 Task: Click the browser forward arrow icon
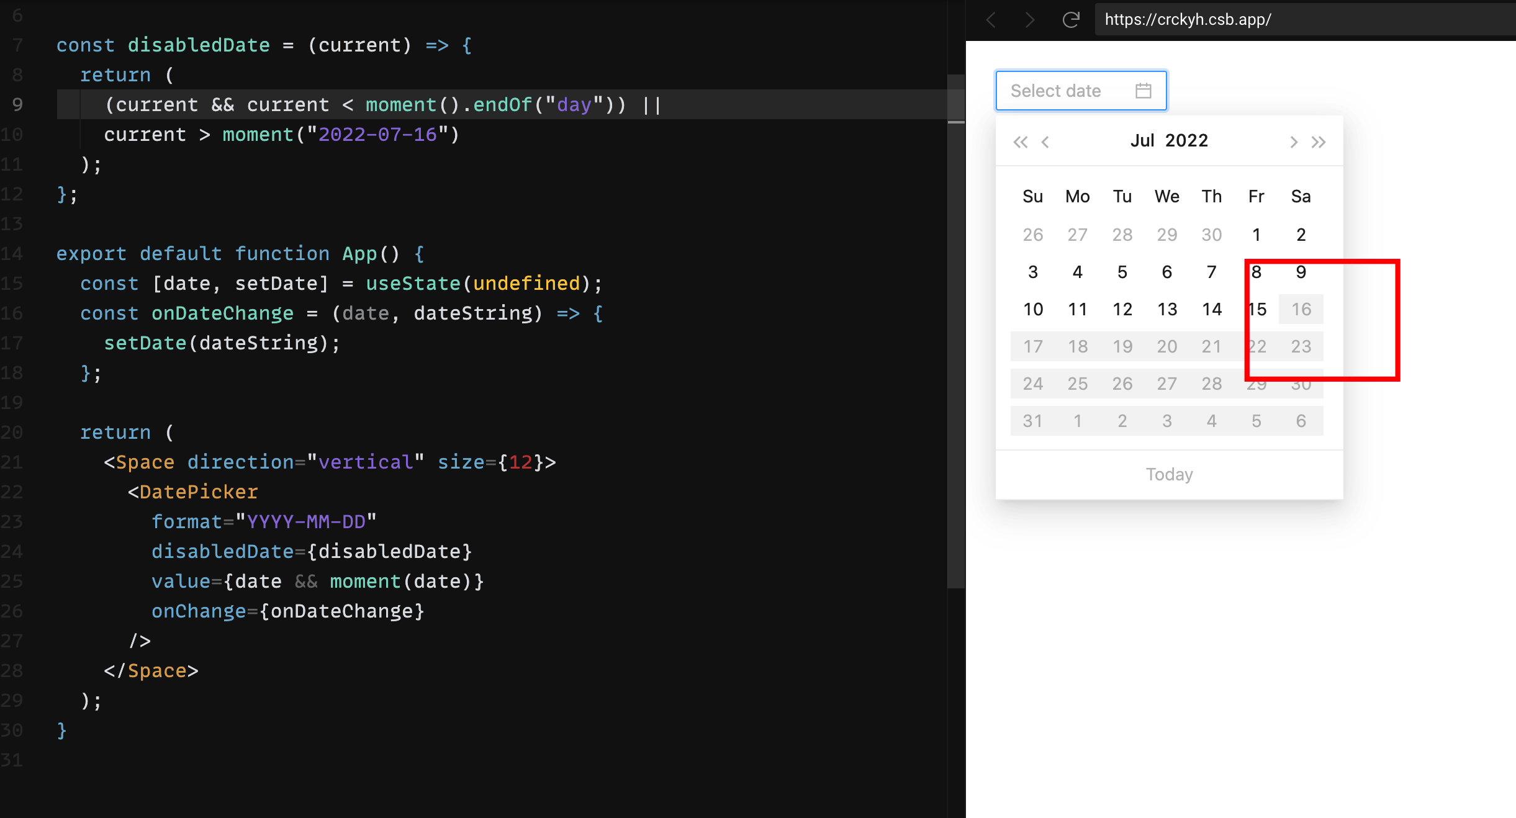point(1031,19)
